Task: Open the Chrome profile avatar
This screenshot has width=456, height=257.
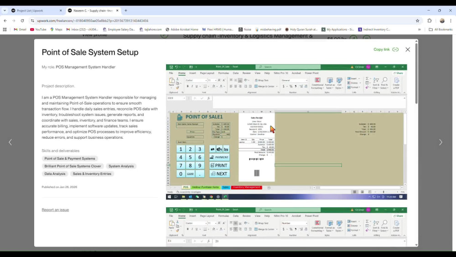Action: tap(442, 21)
